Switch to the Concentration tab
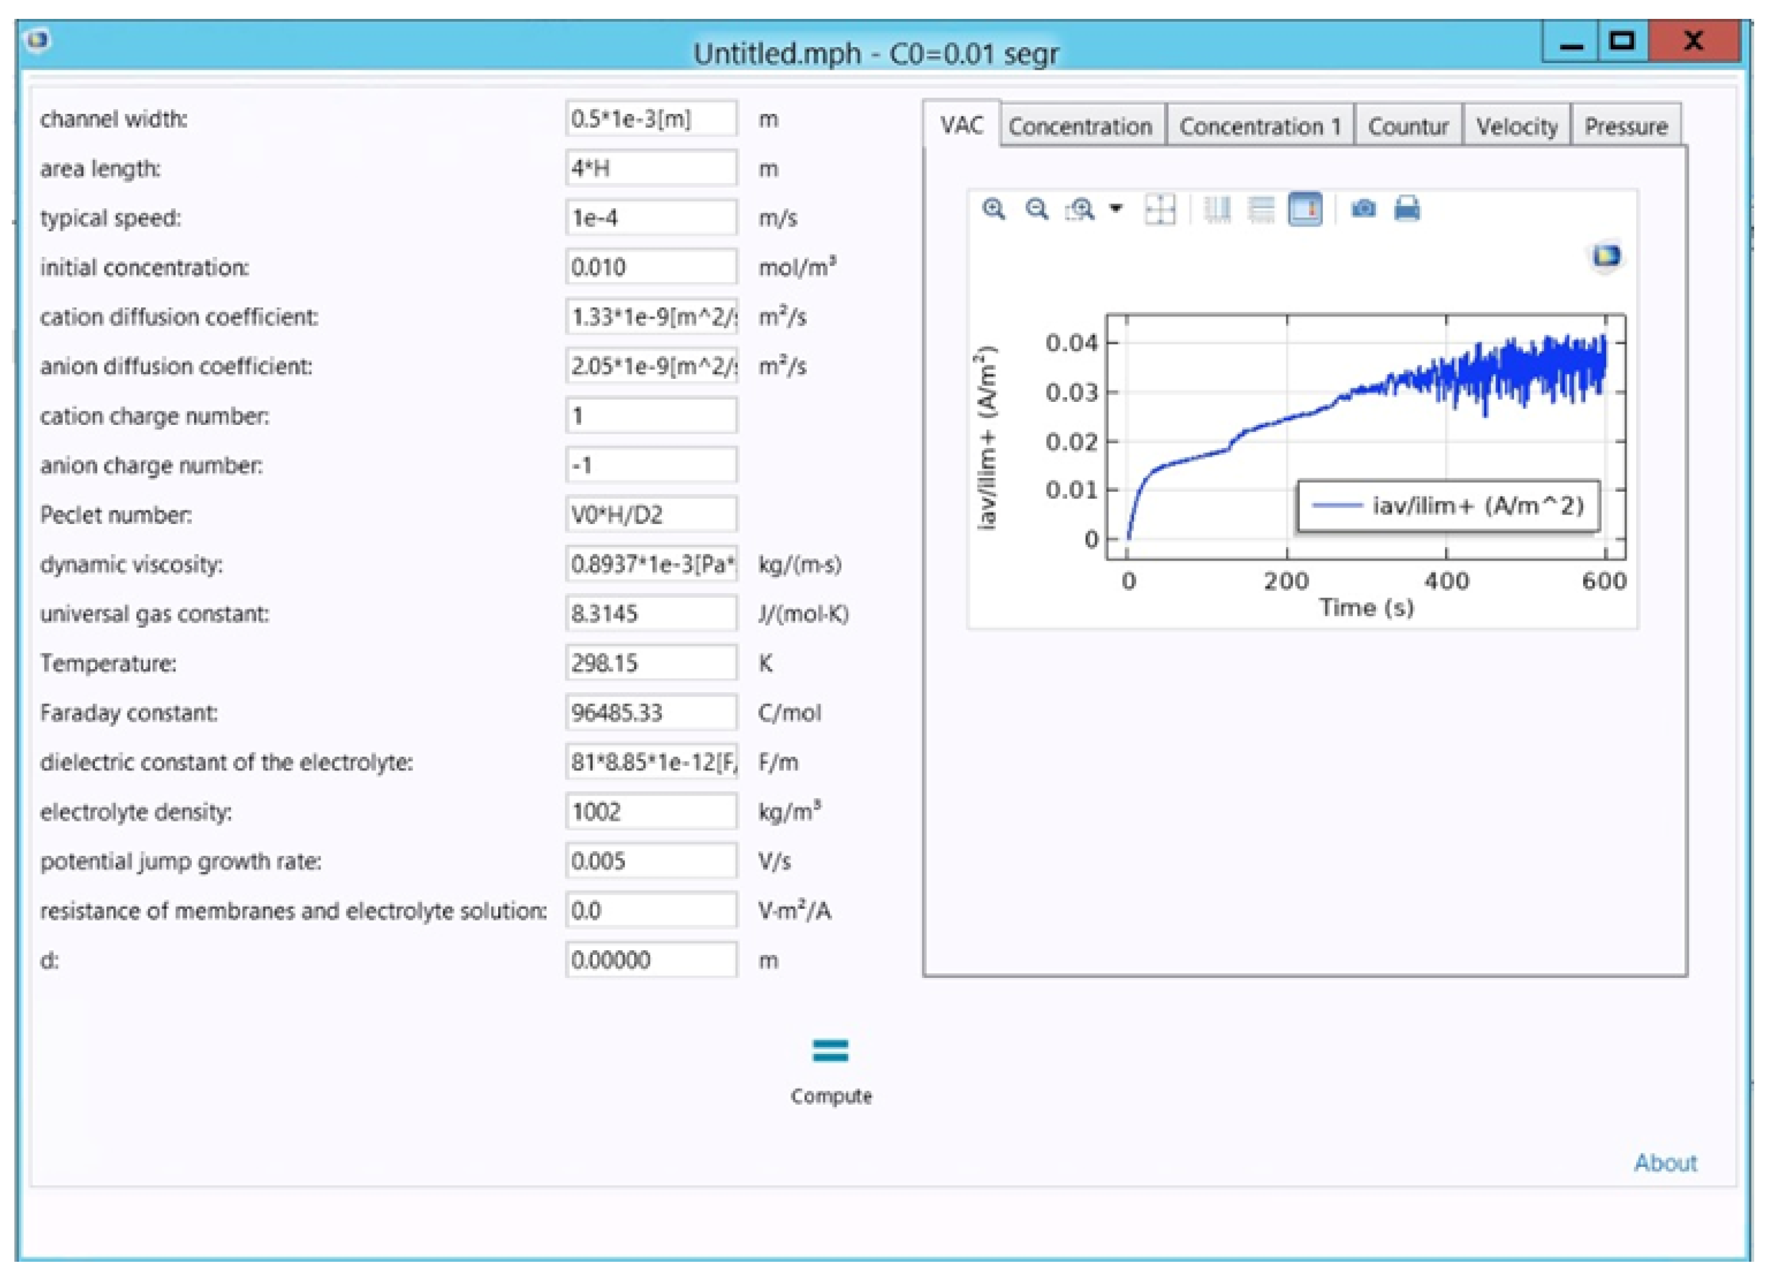Image resolution: width=1766 pixels, height=1273 pixels. 1080,125
